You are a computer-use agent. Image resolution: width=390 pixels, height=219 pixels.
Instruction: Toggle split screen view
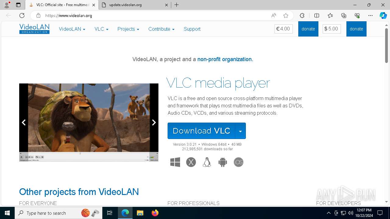[x=317, y=16]
